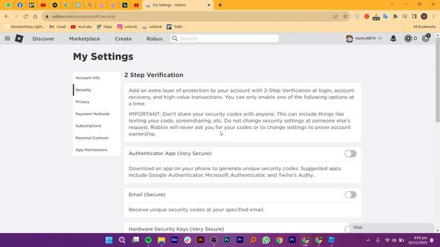Open the Google Translate extension icon
The image size is (440, 247).
386,16
